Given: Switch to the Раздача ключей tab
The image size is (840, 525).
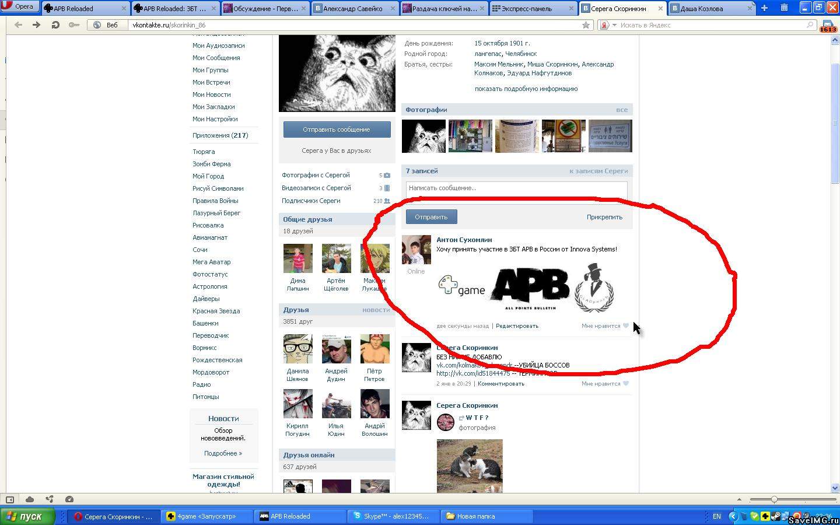Looking at the screenshot, I should tap(444, 8).
